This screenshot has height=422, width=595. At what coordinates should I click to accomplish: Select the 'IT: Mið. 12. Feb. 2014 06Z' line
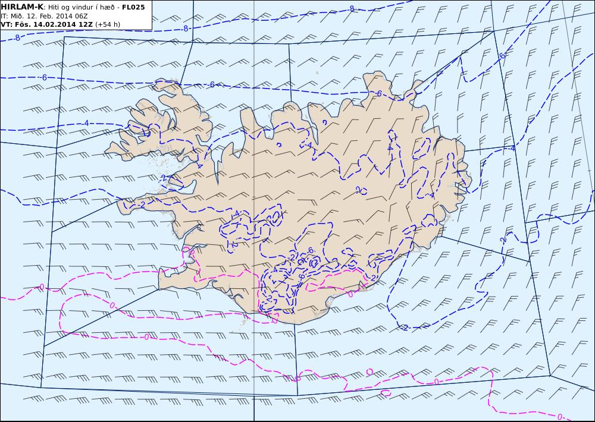44,16
